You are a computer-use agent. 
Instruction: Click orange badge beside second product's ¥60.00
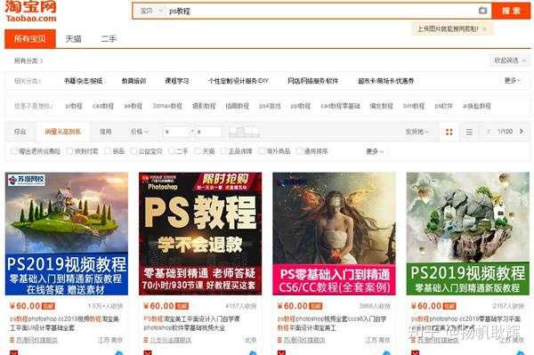coord(182,306)
